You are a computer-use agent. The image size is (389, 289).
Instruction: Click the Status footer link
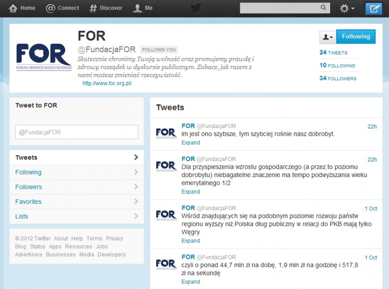37,247
